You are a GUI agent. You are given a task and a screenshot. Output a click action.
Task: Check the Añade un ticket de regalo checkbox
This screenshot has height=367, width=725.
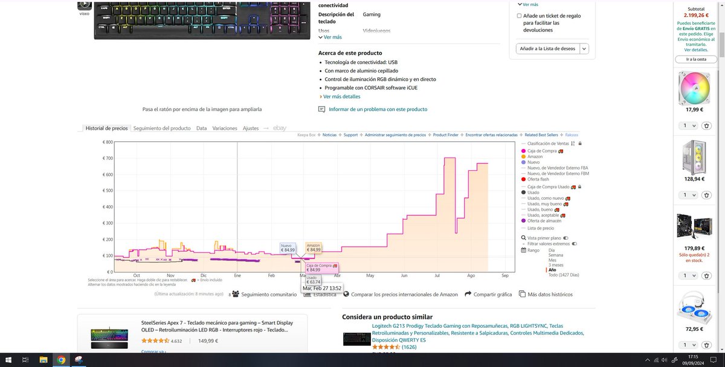pyautogui.click(x=519, y=16)
